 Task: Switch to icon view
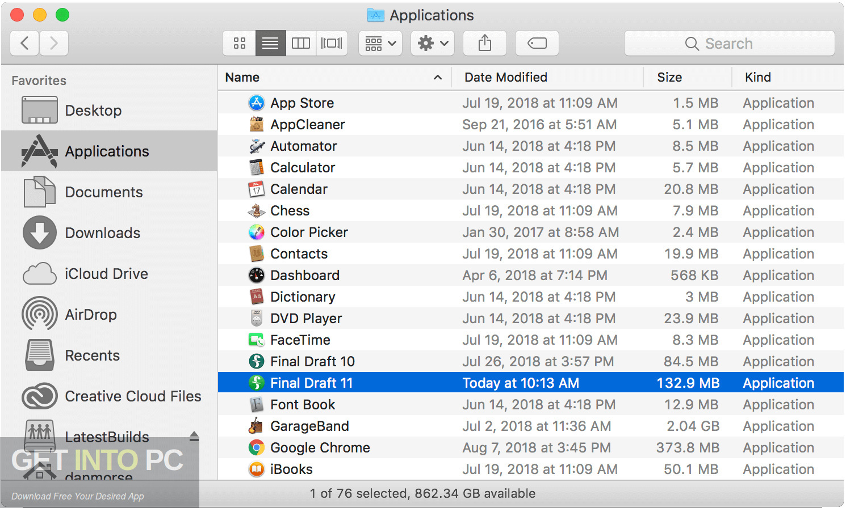pyautogui.click(x=240, y=43)
